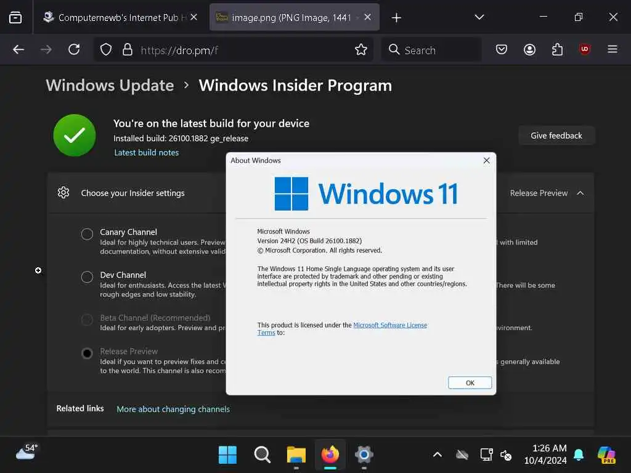Screen dimensions: 631x473
Task: View site security padlock info
Action: pyautogui.click(x=128, y=49)
